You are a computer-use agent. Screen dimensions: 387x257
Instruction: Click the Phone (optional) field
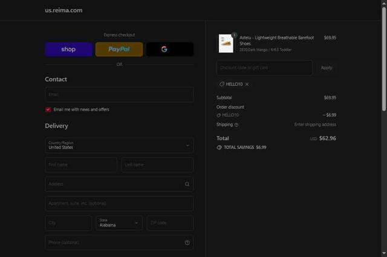(119, 242)
